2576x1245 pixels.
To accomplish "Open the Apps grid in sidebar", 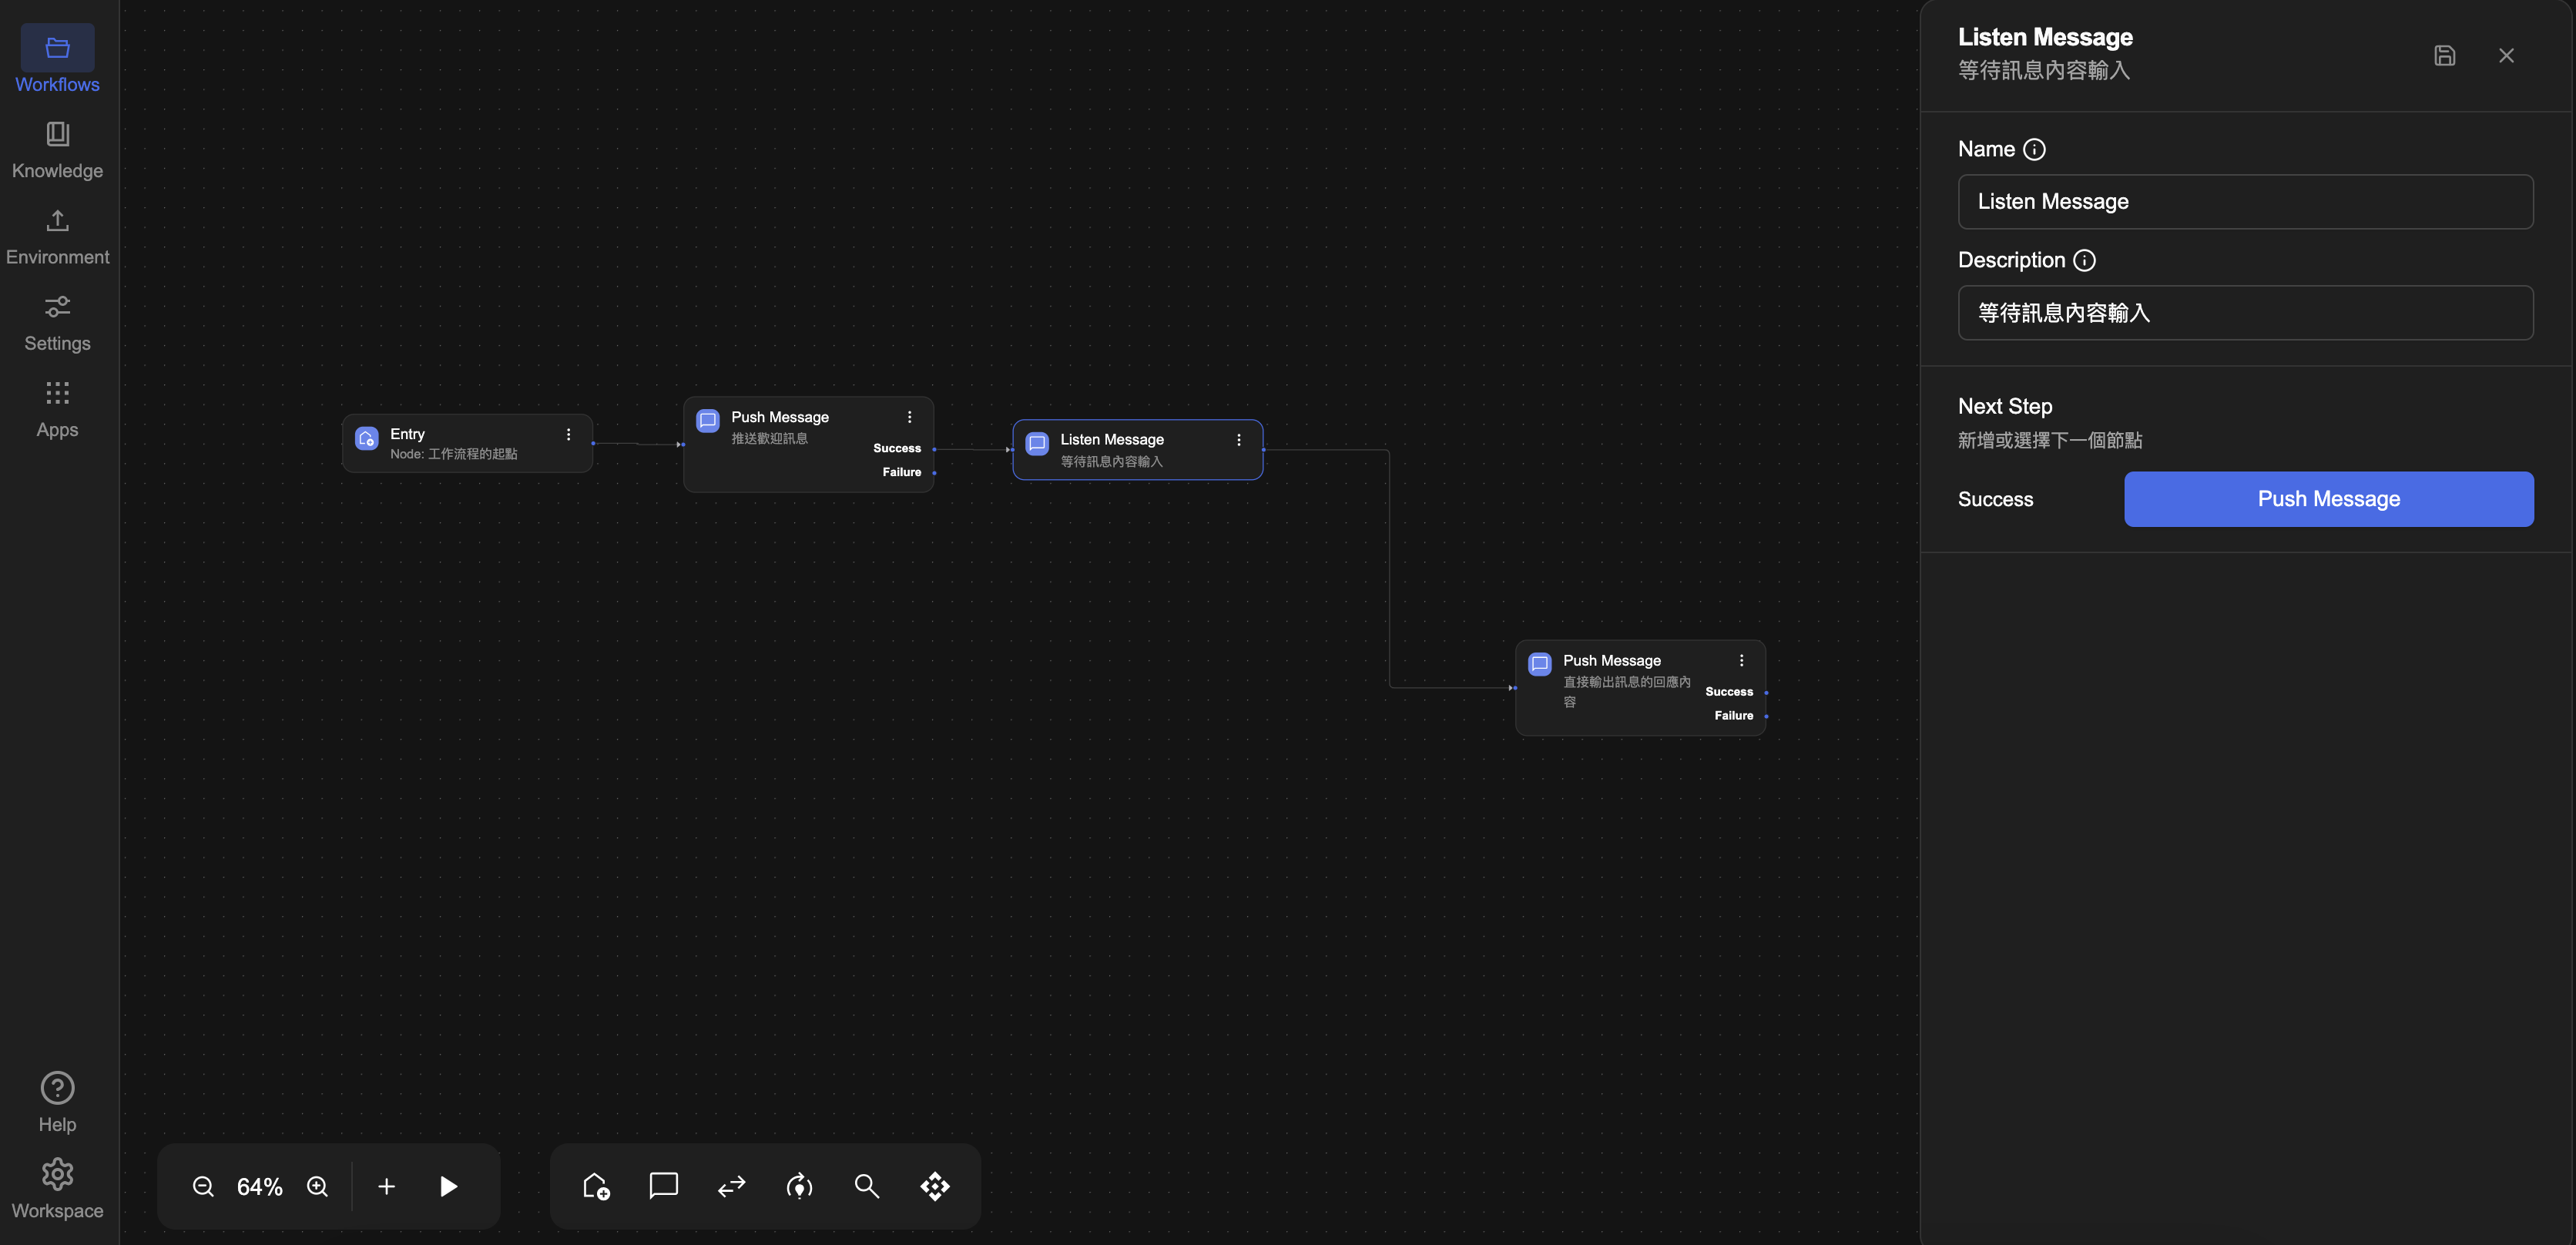I will [57, 408].
